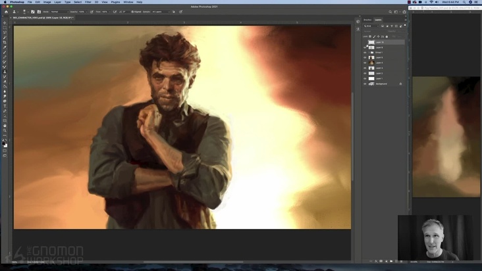The image size is (482, 271).
Task: Select the Type tool
Action: 5,106
